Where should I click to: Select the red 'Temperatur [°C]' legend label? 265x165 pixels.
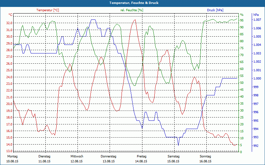pos(48,10)
